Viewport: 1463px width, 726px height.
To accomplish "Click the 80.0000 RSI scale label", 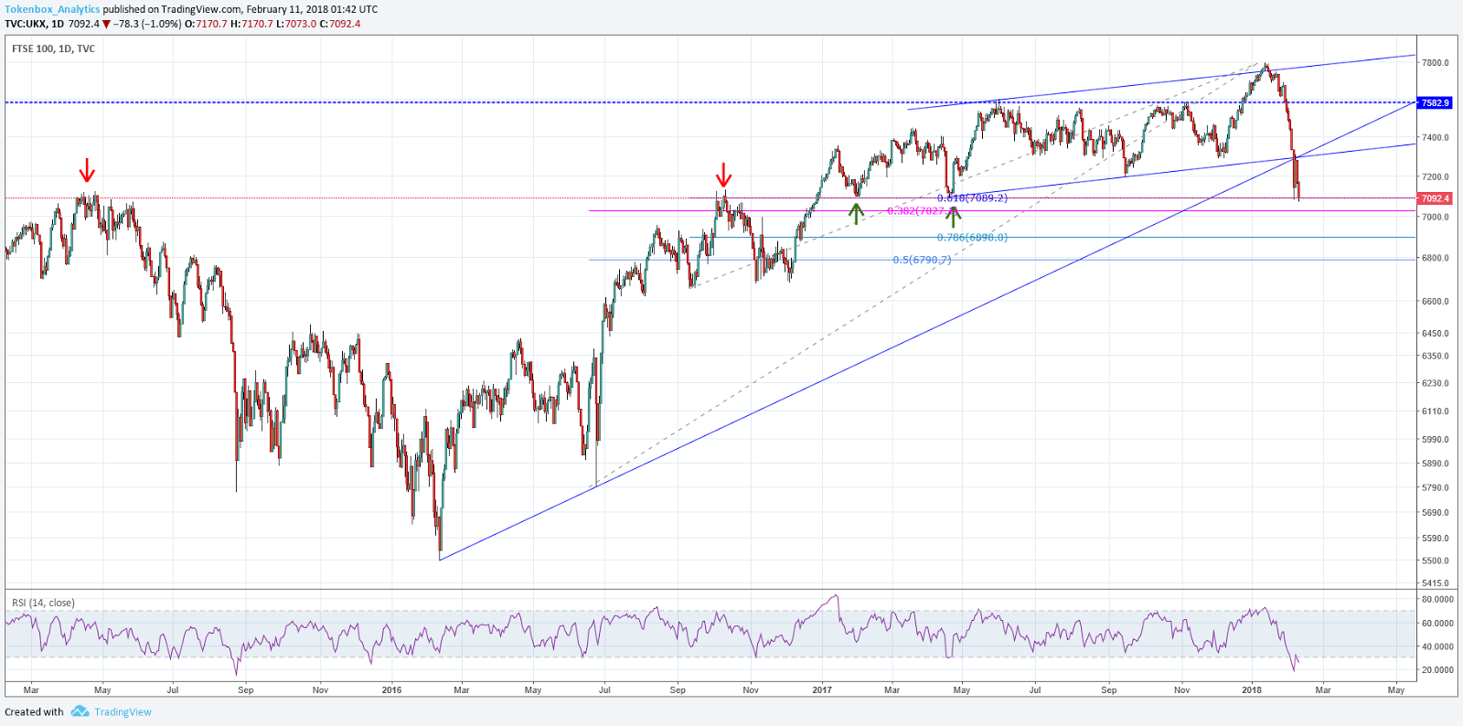I will click(x=1437, y=600).
